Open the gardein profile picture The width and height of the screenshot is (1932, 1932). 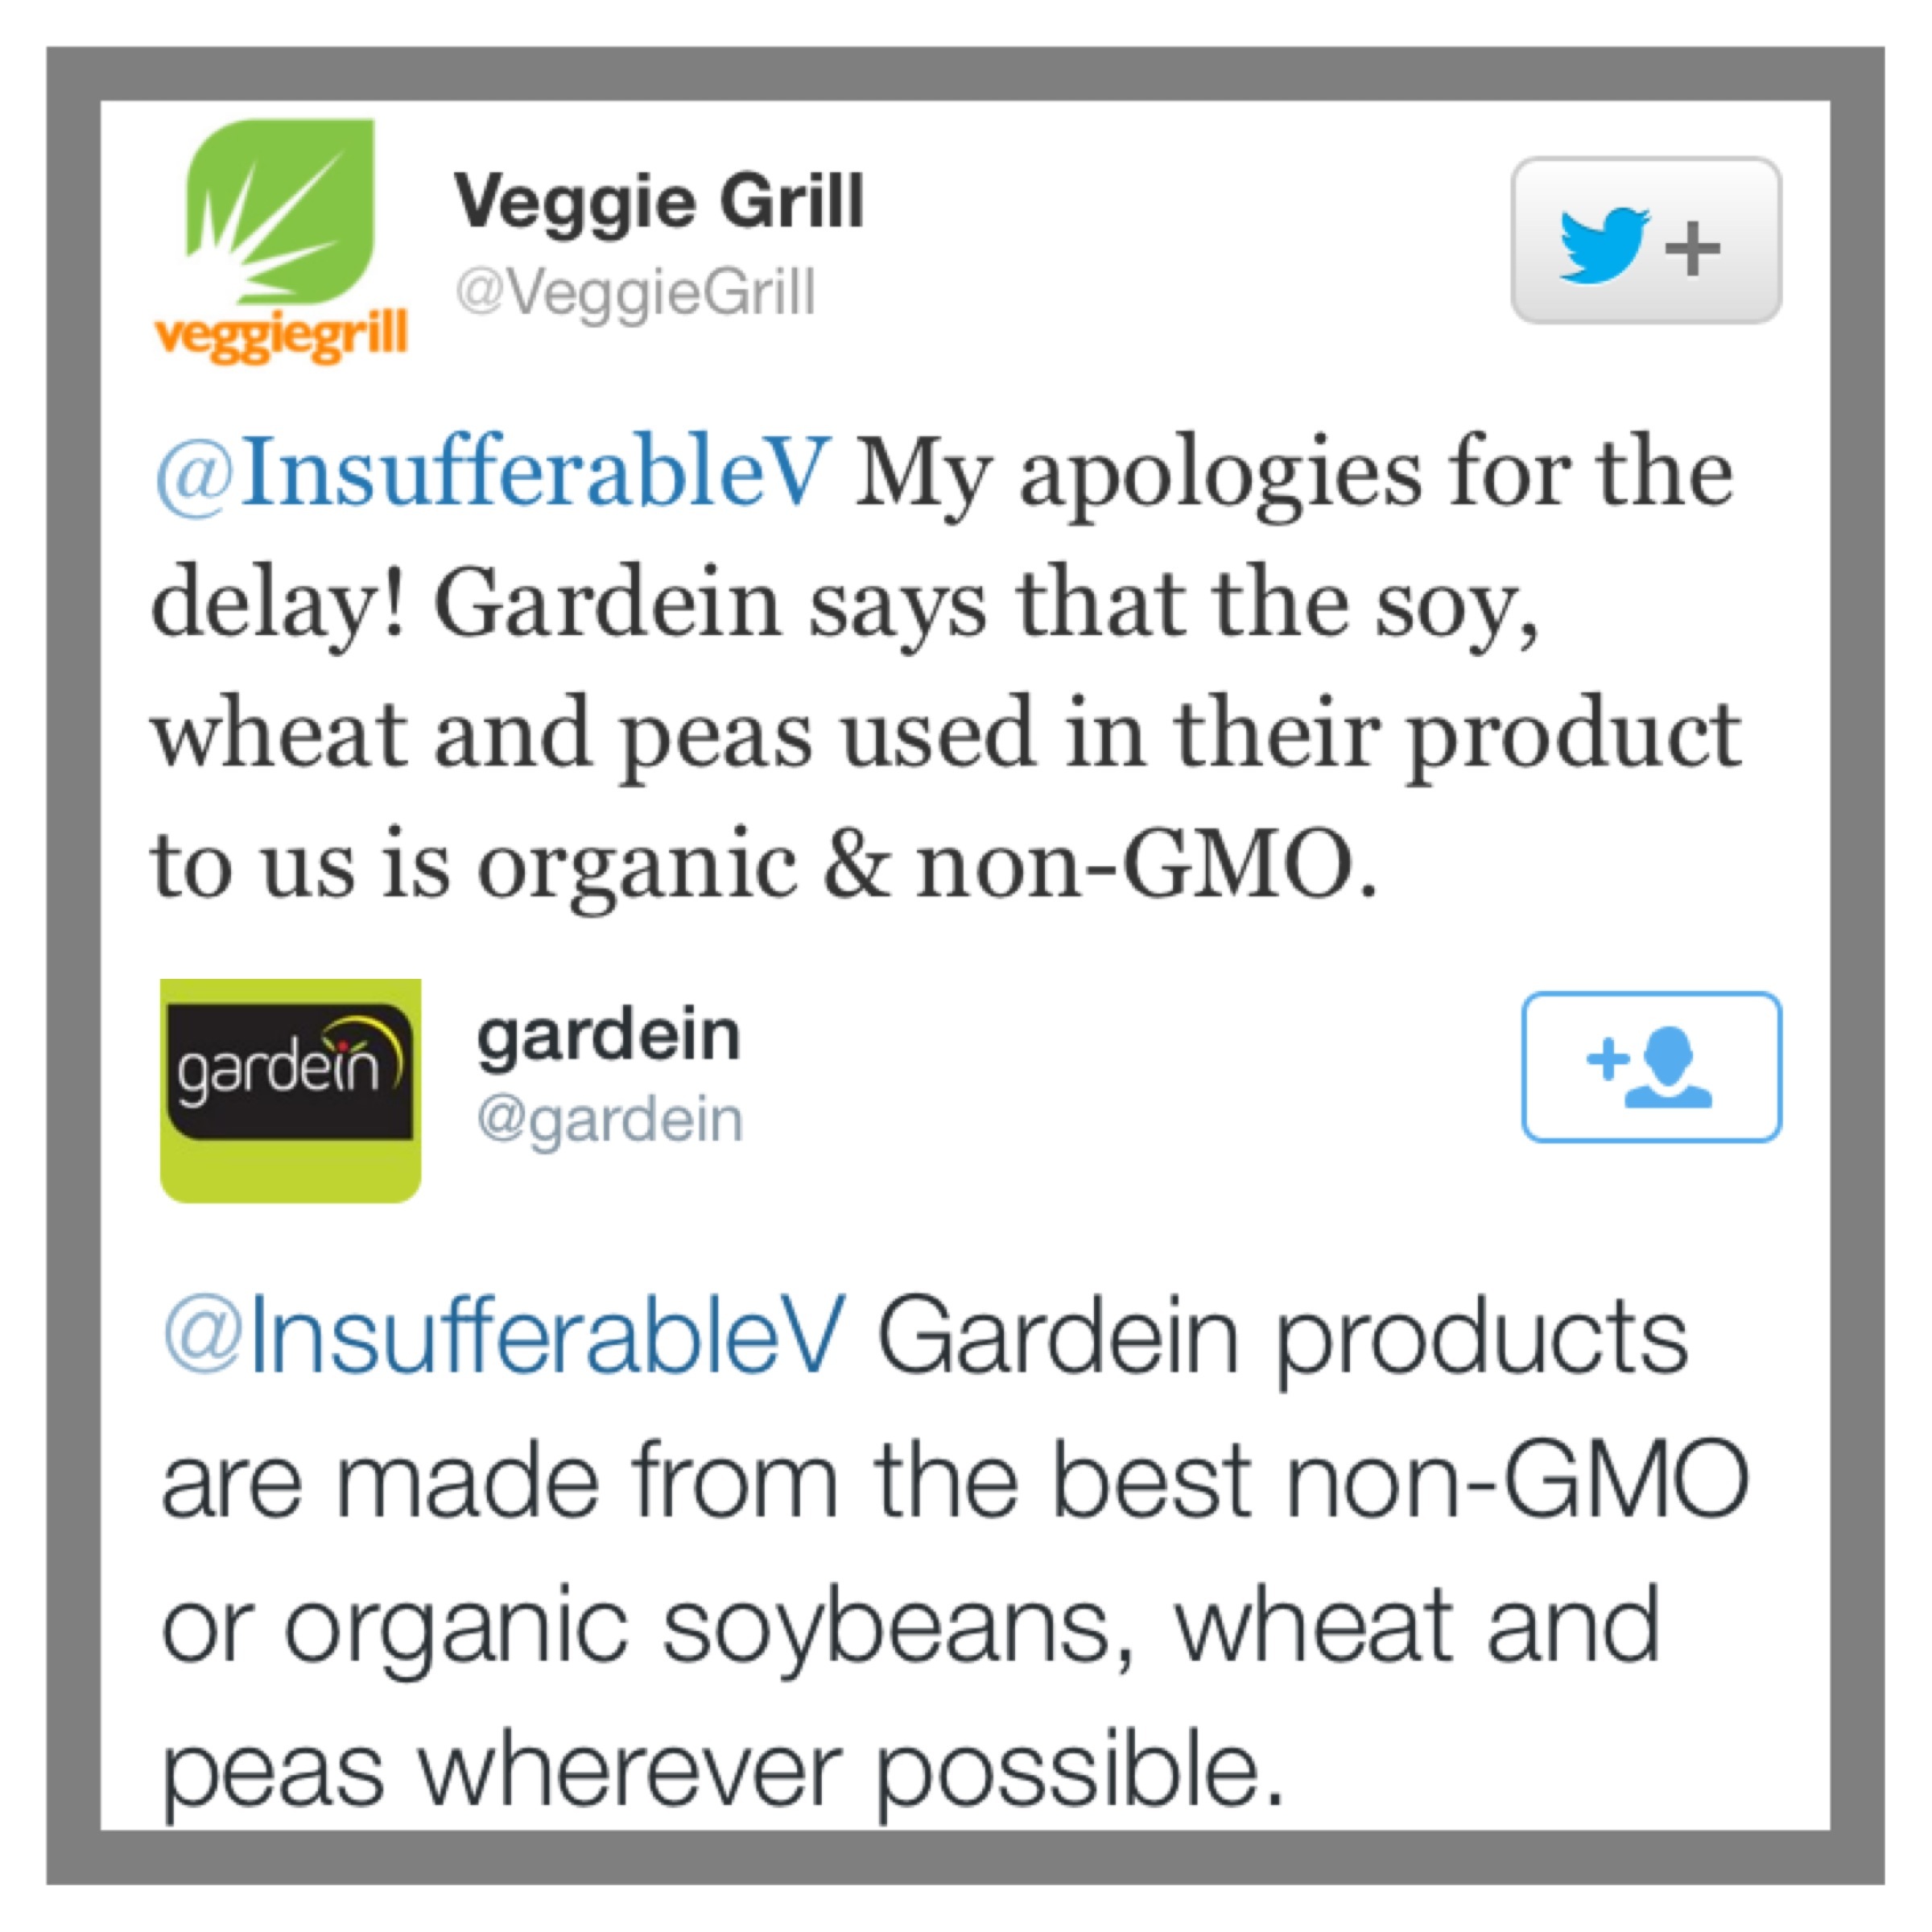tap(290, 1090)
